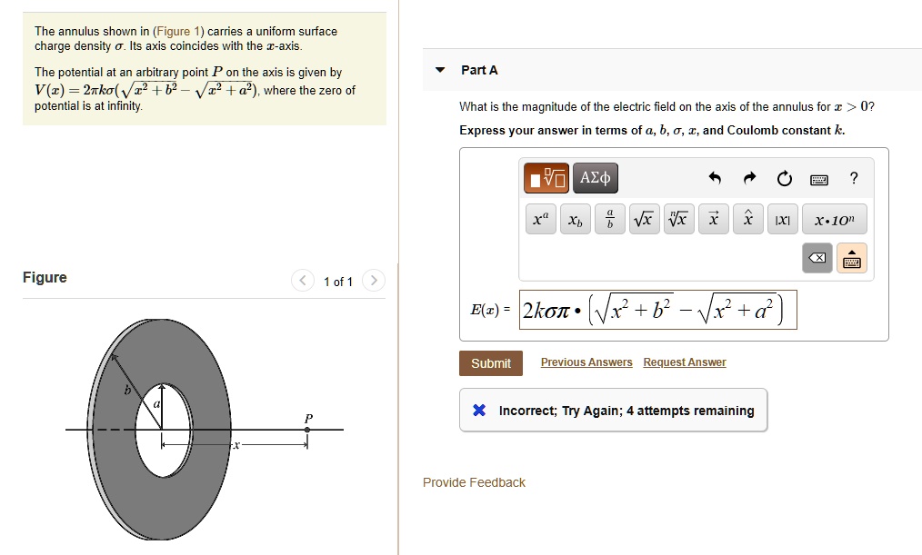Open the Greek symbols ΑΣφ palette
The image size is (922, 555).
(595, 178)
